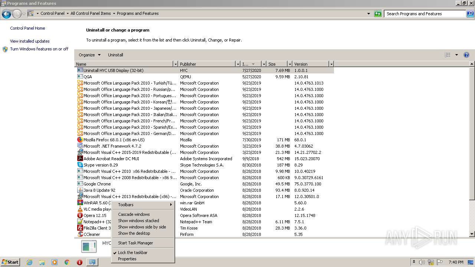Image resolution: width=475 pixels, height=267 pixels.
Task: Open Opera from the taskbar
Action: (79, 262)
